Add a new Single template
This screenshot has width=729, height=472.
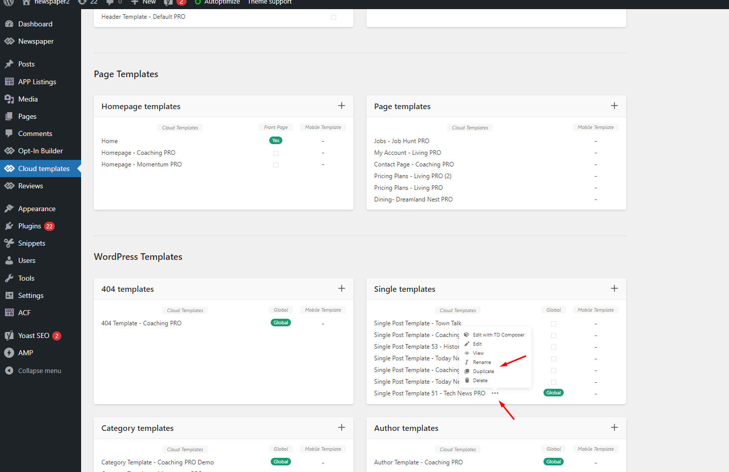click(x=614, y=288)
